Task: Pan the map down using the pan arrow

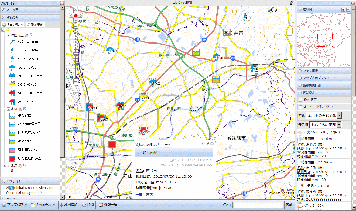Action: click(x=76, y=20)
